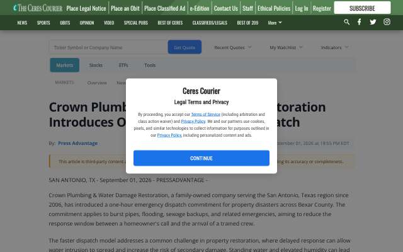Open the News menu item
The width and height of the screenshot is (403, 252).
[22, 23]
